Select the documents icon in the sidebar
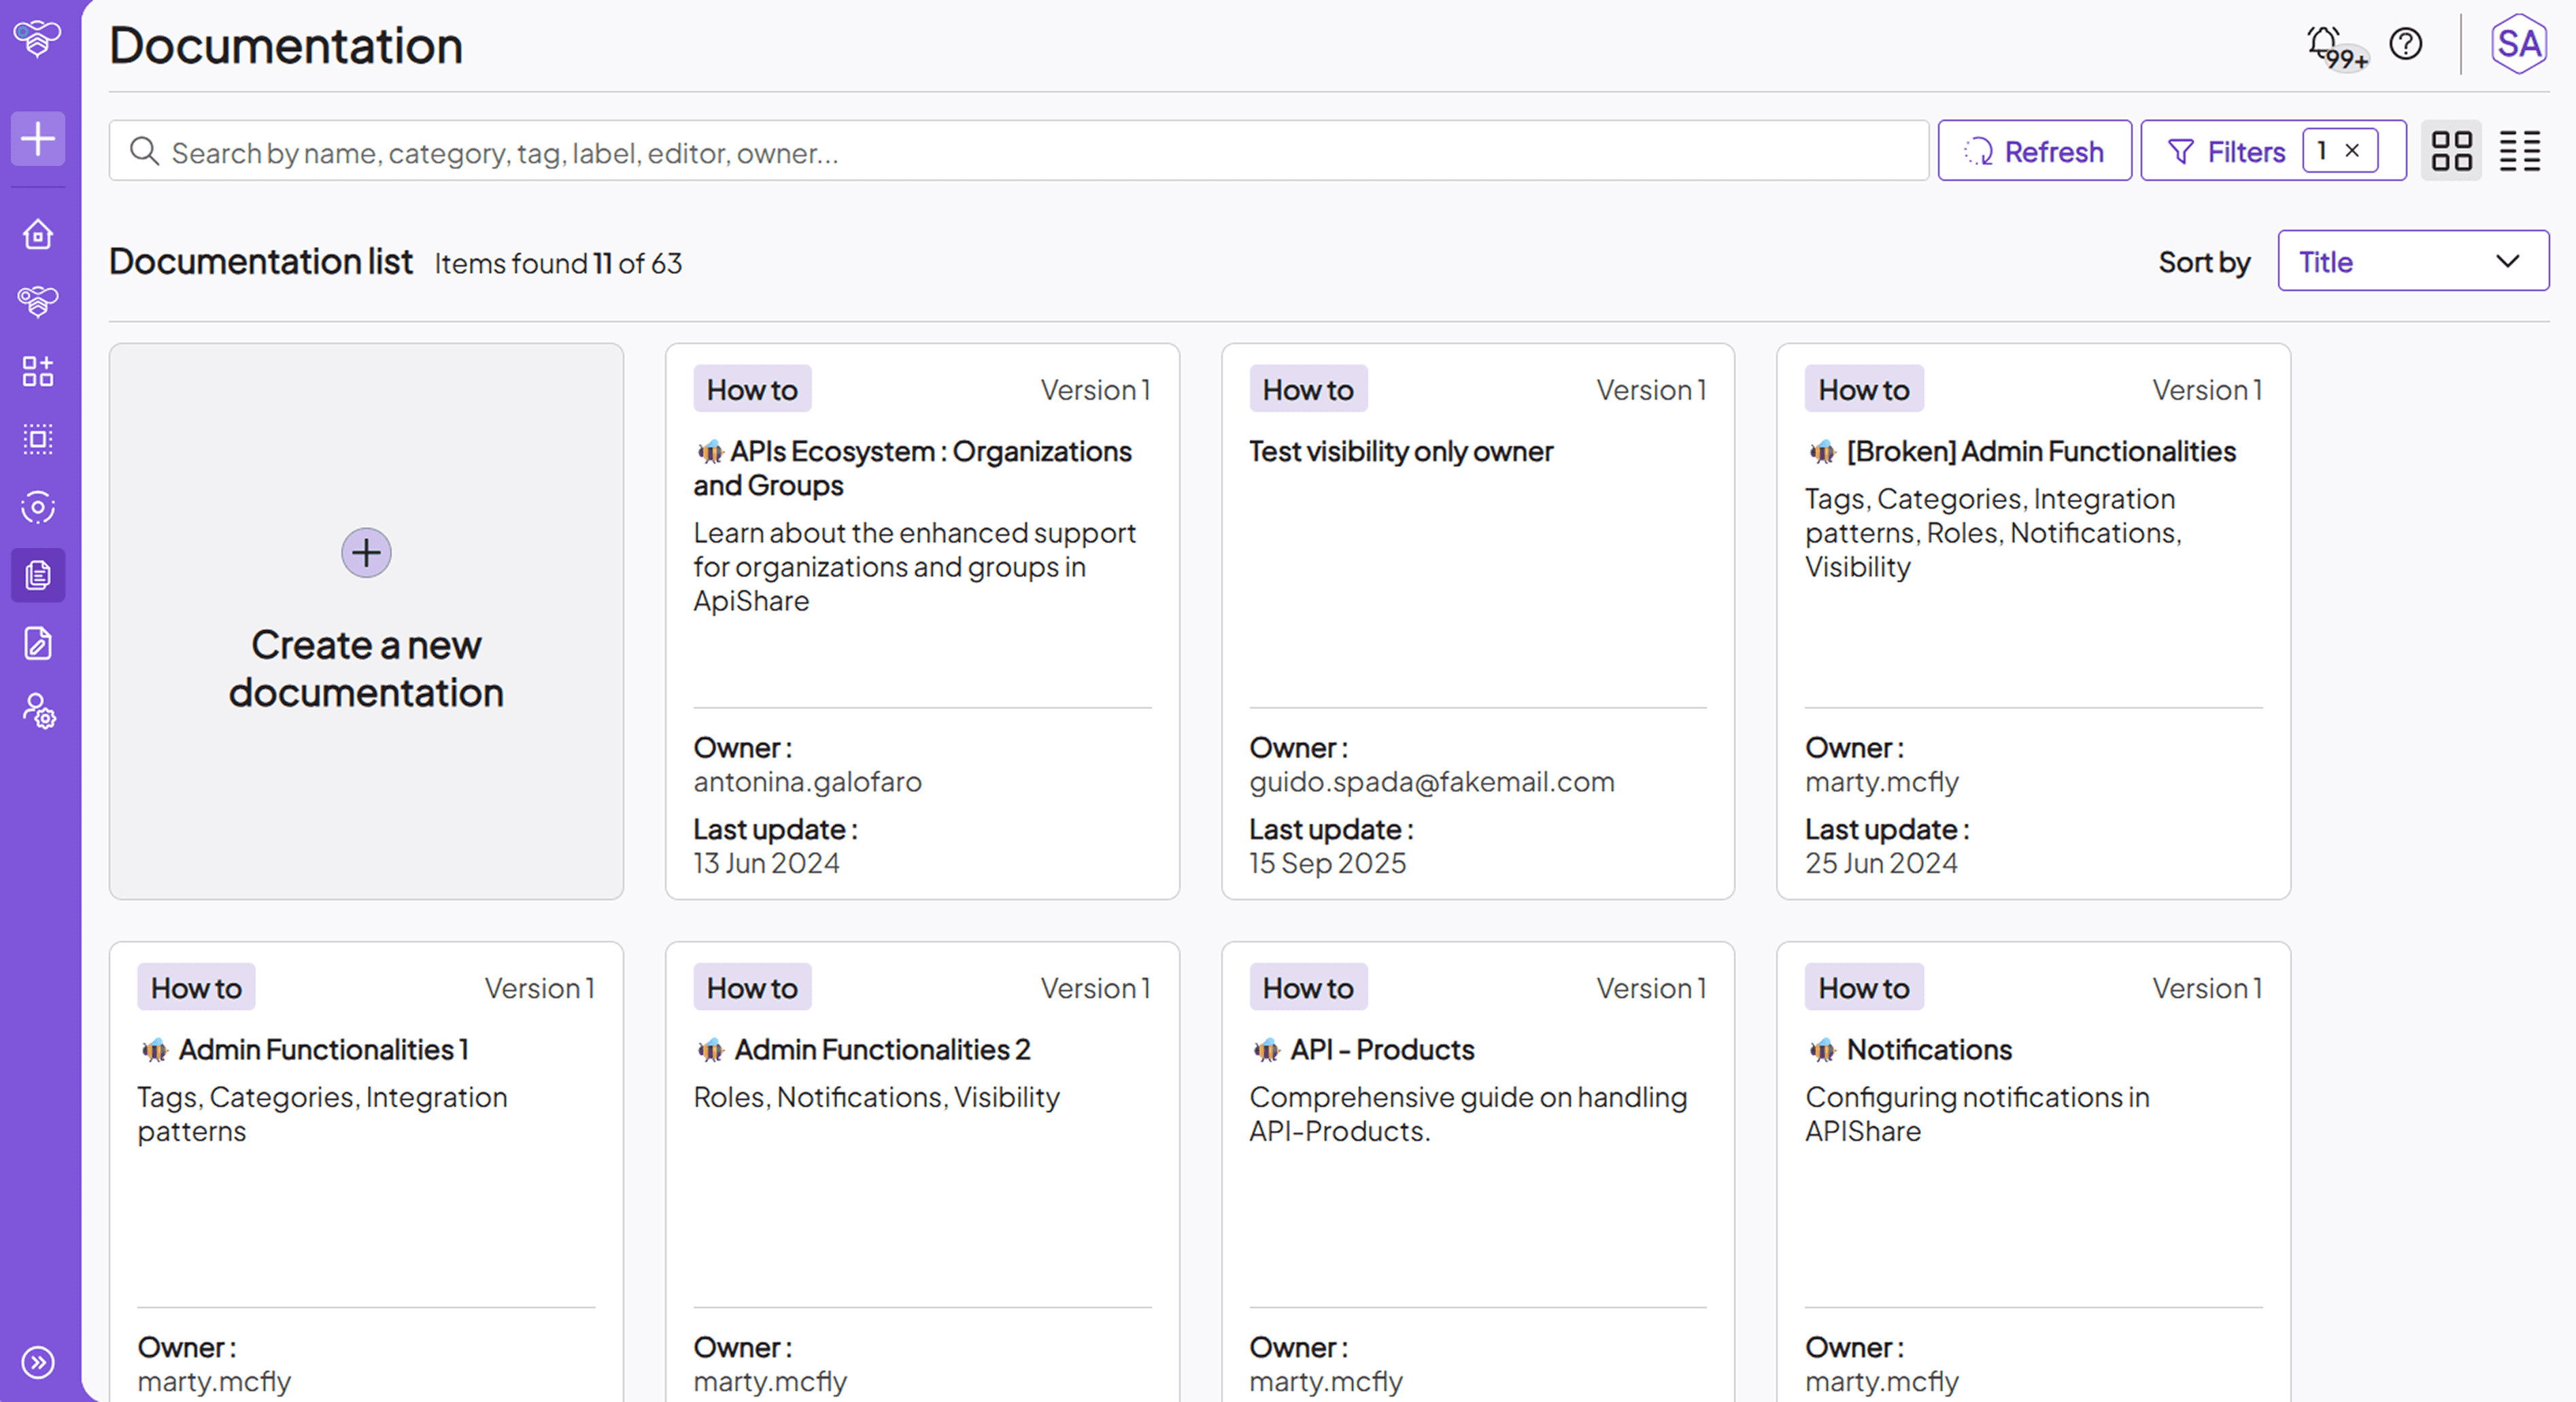The width and height of the screenshot is (2576, 1402). 37,576
